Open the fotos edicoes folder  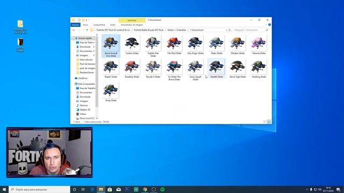click(86, 60)
